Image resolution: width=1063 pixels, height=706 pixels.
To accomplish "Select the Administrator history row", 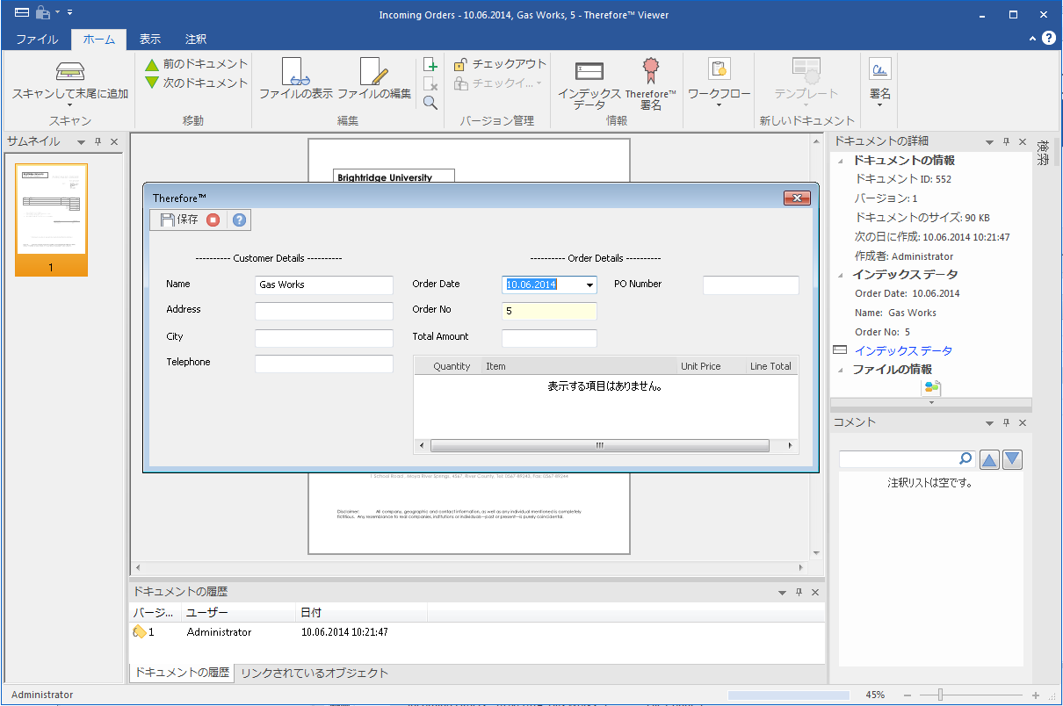I will (x=477, y=632).
